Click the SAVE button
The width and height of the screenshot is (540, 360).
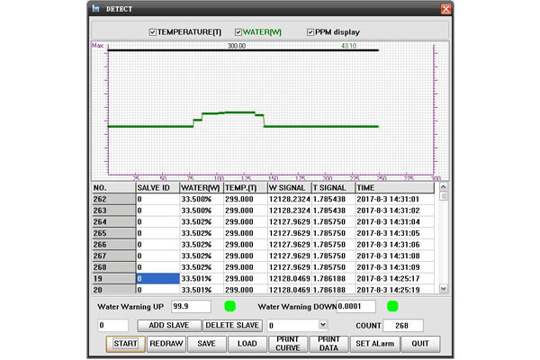(x=206, y=344)
